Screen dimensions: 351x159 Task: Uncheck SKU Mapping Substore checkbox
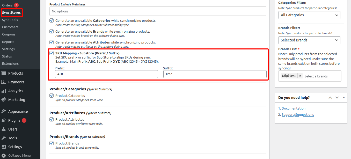52,53
